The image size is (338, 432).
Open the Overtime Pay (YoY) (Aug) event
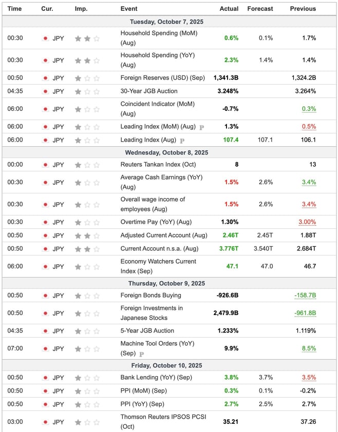coord(156,222)
